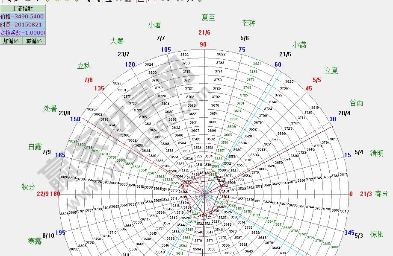This screenshot has width=393, height=256.
Task: Click the 变换系数 coefficient field
Action: [x=22, y=33]
